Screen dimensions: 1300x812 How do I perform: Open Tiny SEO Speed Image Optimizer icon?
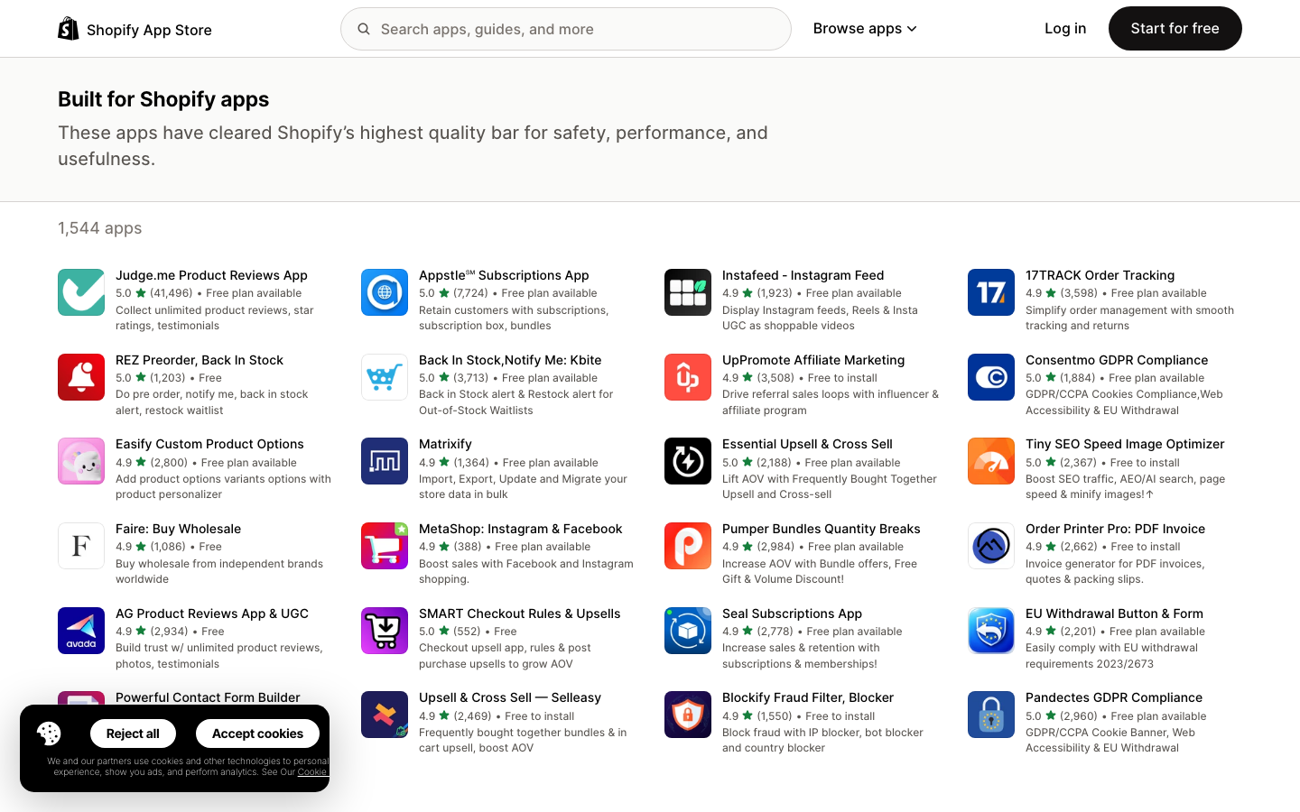point(991,461)
